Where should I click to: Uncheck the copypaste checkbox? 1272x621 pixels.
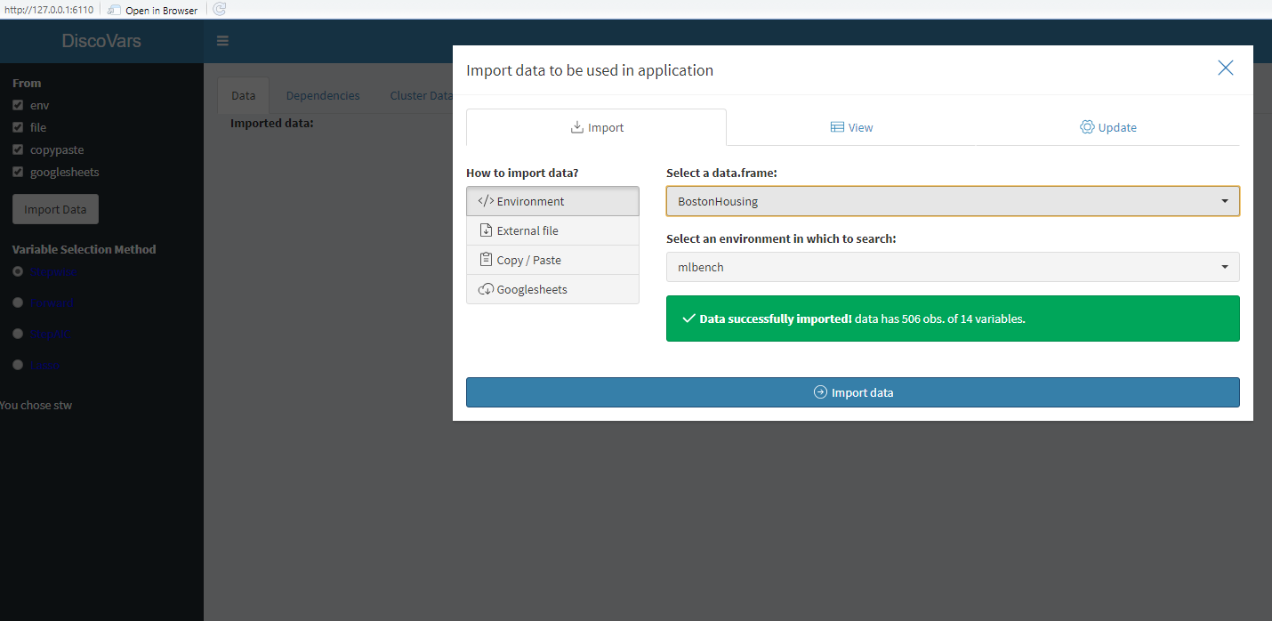tap(18, 149)
